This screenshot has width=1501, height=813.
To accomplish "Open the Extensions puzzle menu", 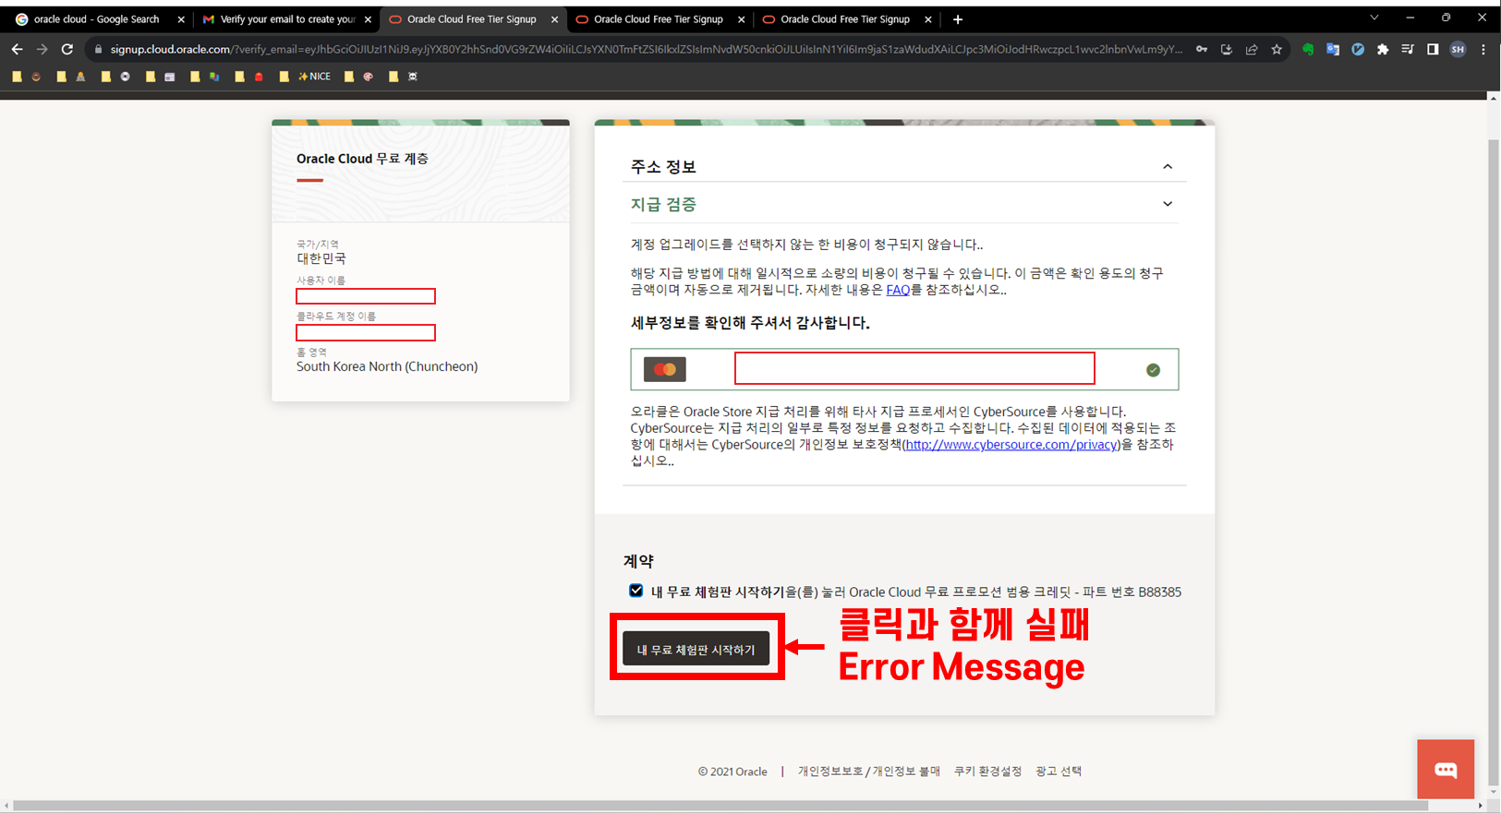I will pyautogui.click(x=1383, y=49).
